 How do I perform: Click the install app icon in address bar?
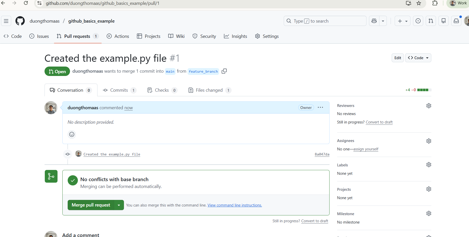(409, 3)
